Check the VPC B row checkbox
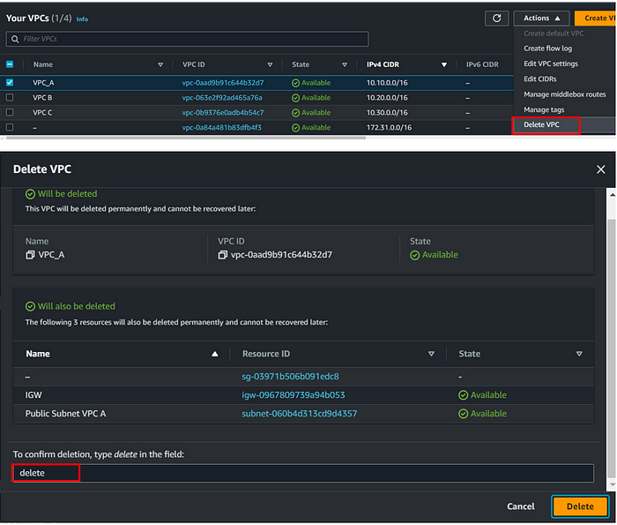This screenshot has height=525, width=617. [x=10, y=97]
